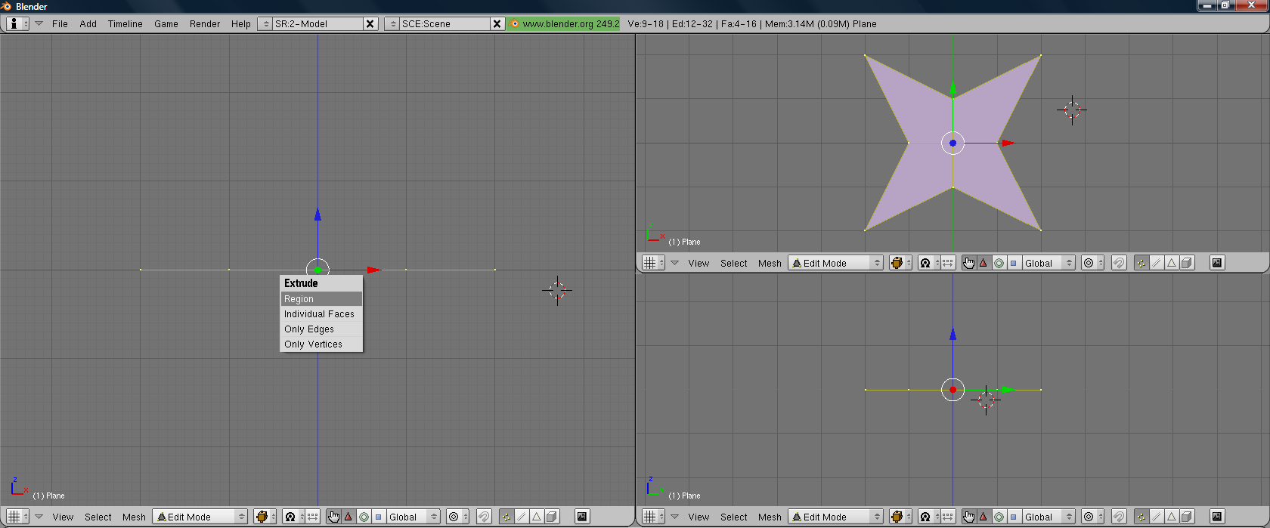The width and height of the screenshot is (1270, 528).
Task: Open the info window type selector
Action: pos(17,24)
